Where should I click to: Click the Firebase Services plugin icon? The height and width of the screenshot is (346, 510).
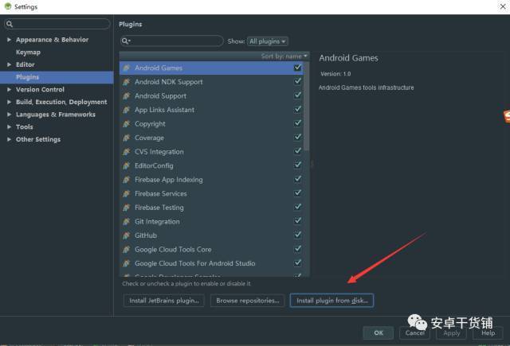coord(127,193)
